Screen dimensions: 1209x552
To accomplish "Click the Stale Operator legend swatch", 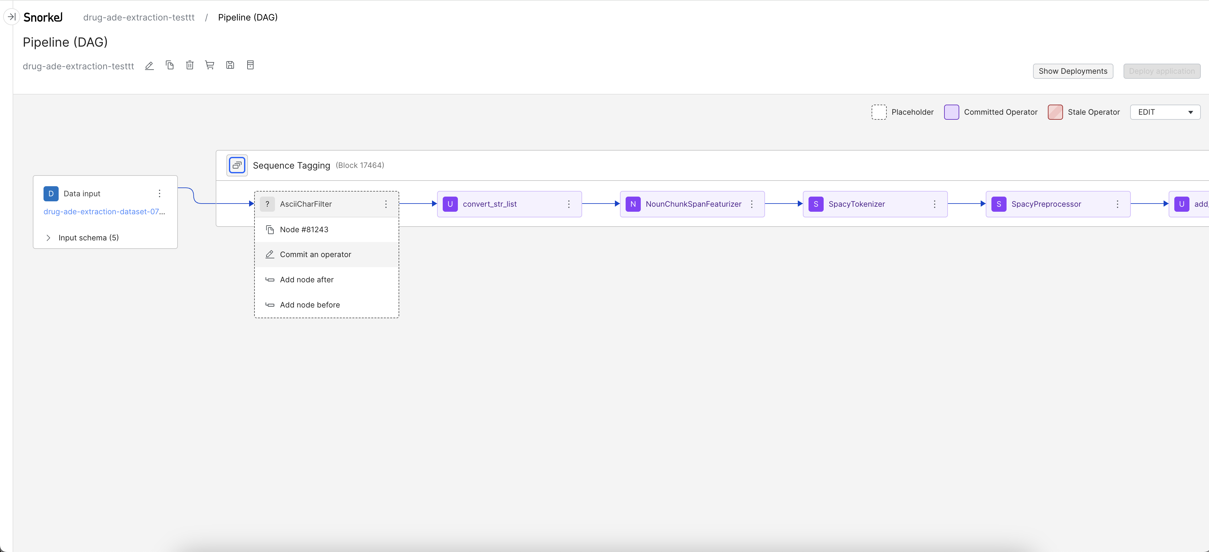I will (x=1055, y=112).
